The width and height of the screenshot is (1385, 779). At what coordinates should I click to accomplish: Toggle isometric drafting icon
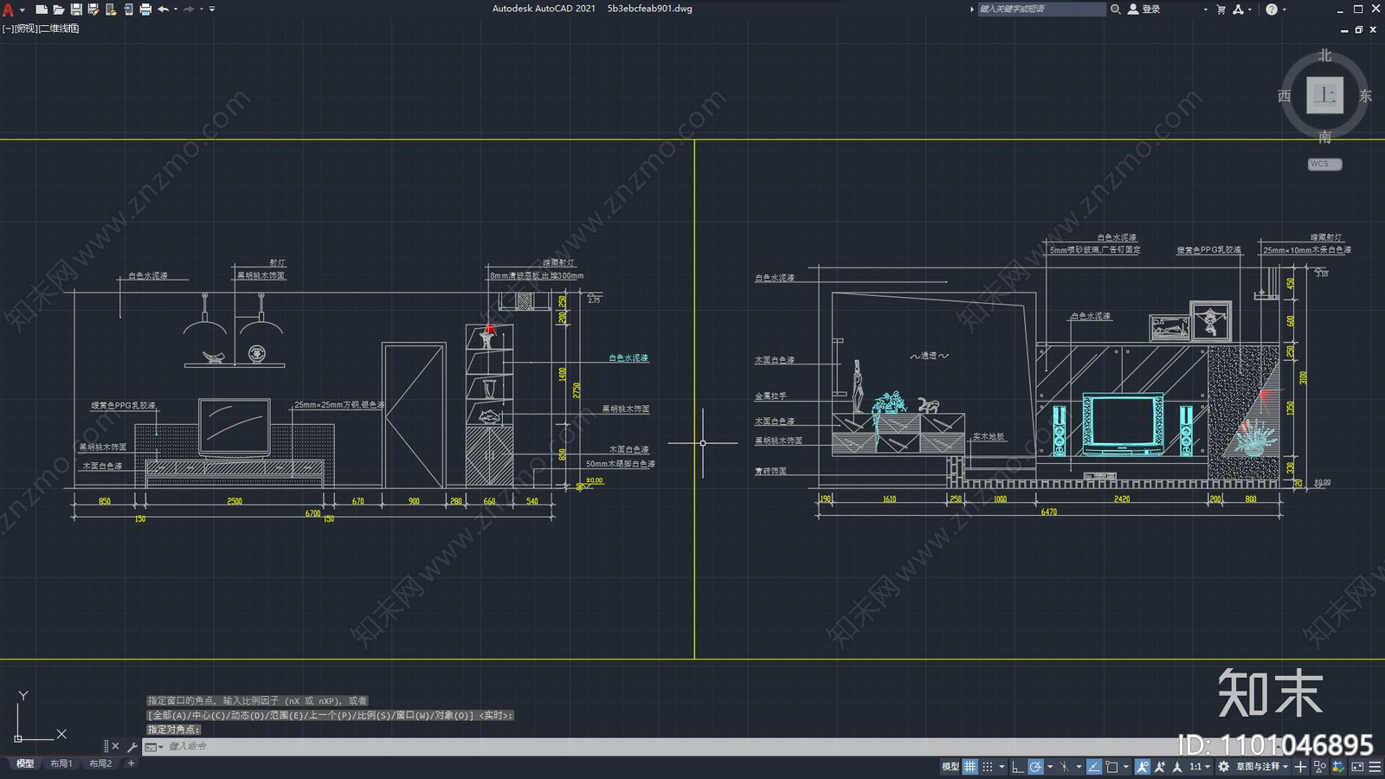[1064, 766]
